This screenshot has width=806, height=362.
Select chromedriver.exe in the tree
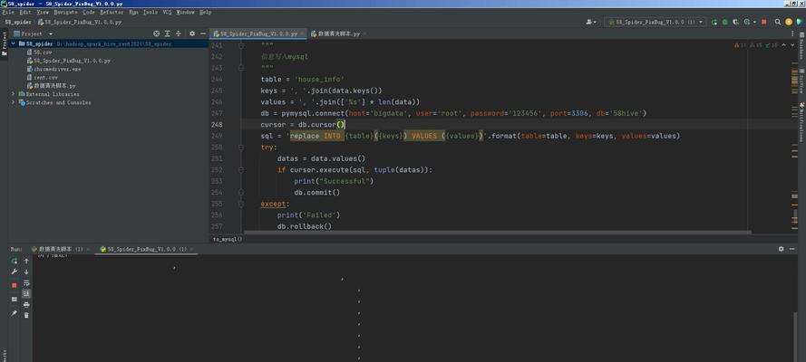pos(53,69)
